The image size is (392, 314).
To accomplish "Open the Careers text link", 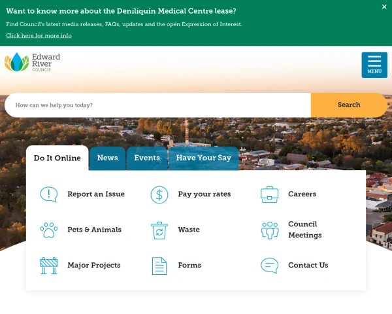I will pyautogui.click(x=302, y=194).
